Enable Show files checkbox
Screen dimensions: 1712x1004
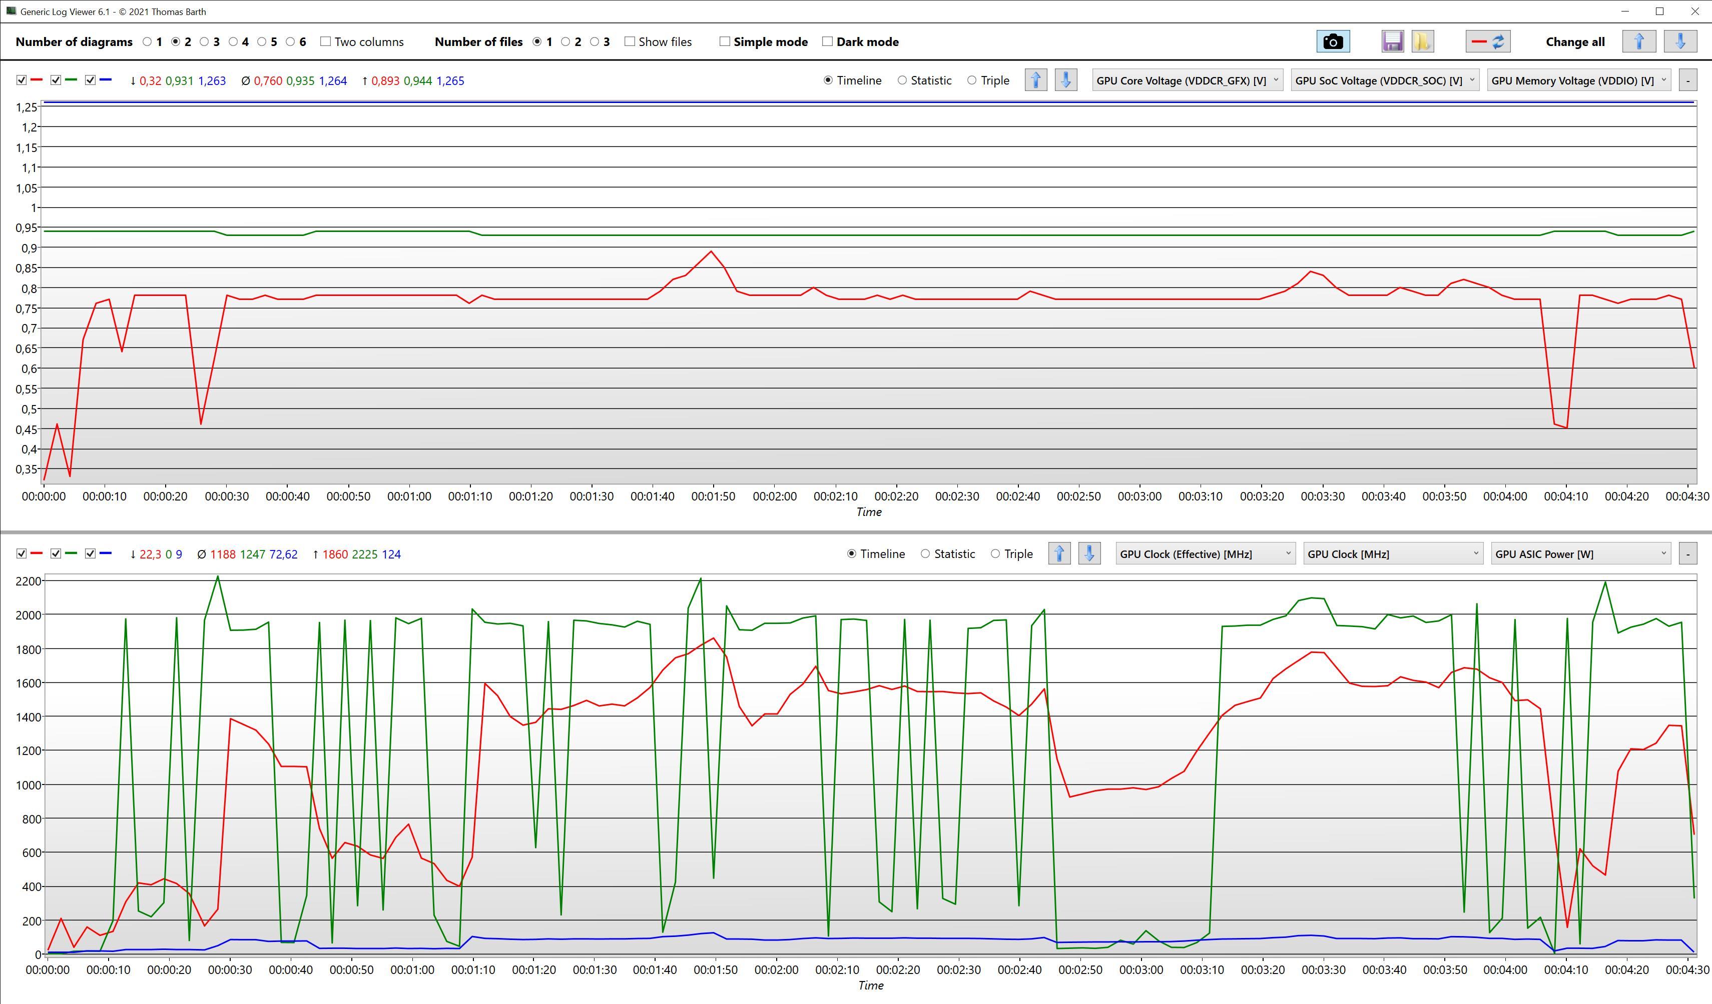(x=630, y=41)
